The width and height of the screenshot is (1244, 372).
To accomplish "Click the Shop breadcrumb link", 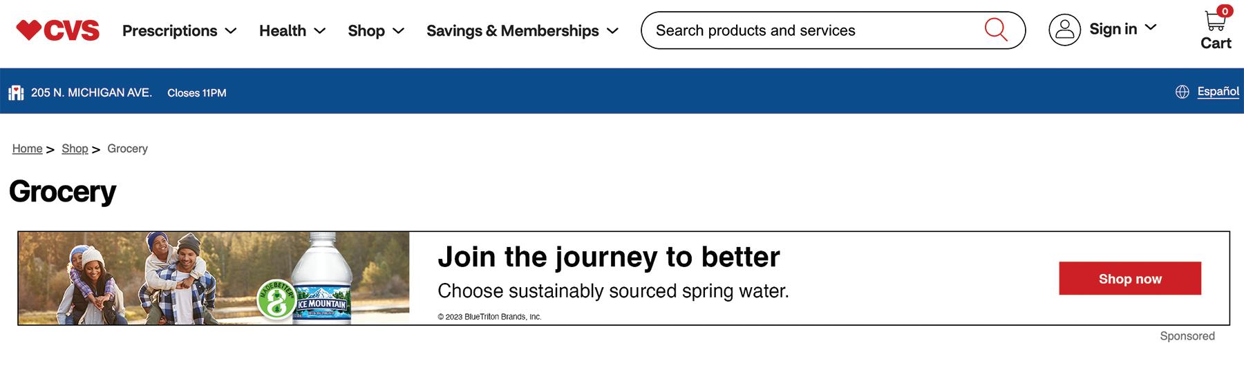I will (x=75, y=148).
